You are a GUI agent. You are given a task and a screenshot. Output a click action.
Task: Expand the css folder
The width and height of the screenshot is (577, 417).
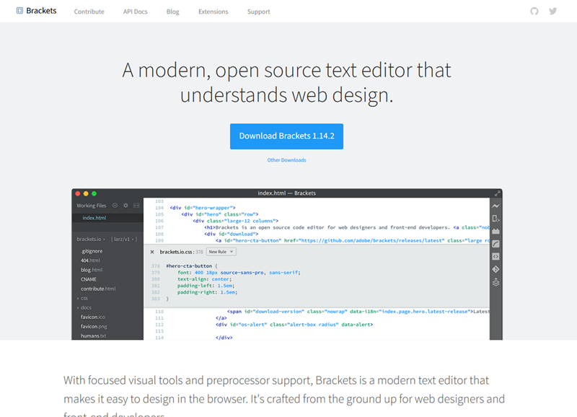(82, 298)
